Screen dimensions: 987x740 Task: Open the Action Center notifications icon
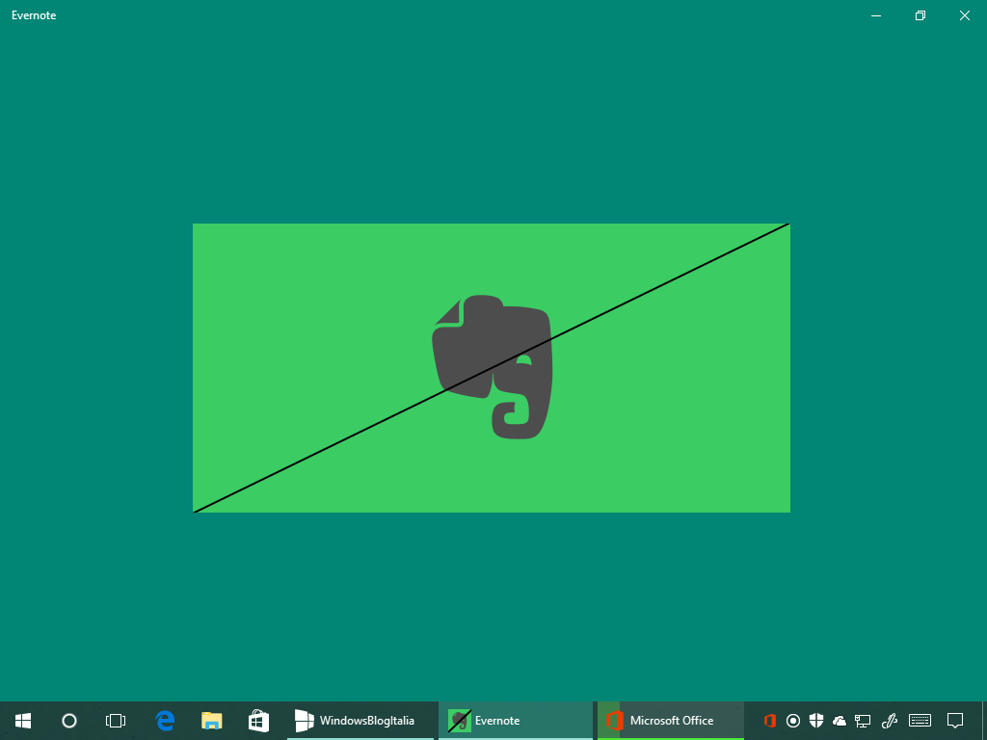pos(955,721)
